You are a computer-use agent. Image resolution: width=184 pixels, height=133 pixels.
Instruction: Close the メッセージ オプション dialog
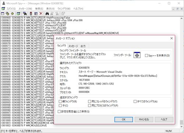(x=171, y=38)
